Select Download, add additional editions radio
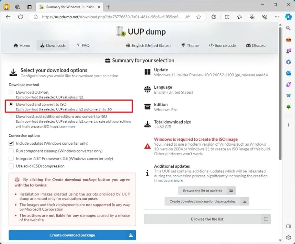This screenshot has height=244, width=295. [x=11, y=116]
